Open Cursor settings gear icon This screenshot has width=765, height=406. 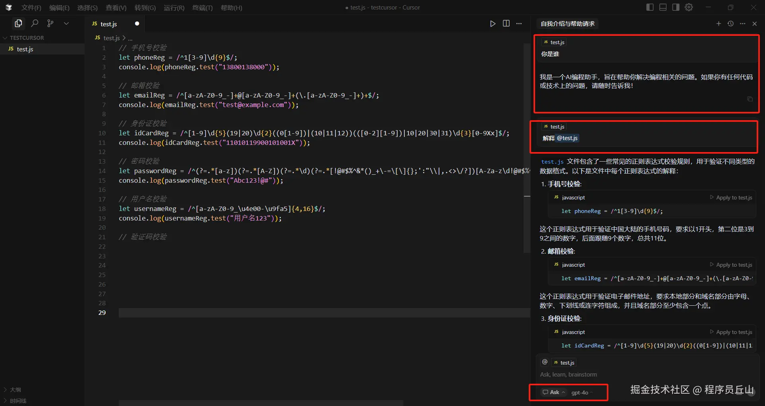[x=689, y=7]
